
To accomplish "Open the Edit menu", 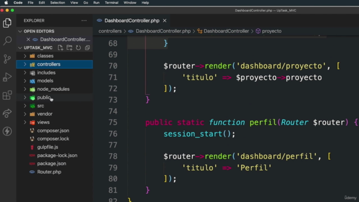I will click(42, 3).
